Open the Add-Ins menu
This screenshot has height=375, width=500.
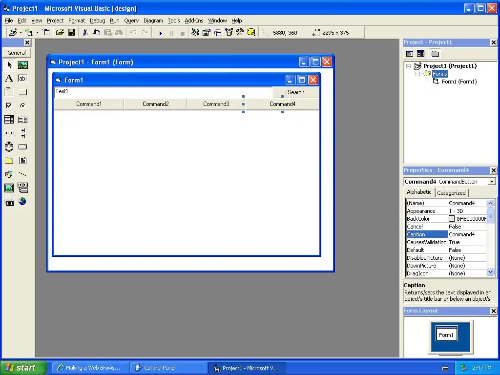click(194, 21)
